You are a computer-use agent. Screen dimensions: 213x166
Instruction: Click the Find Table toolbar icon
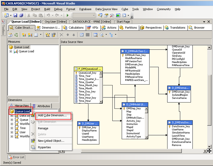[x=96, y=35]
